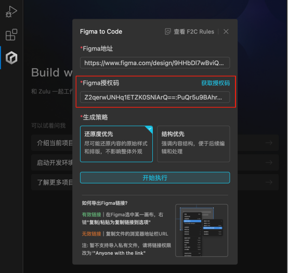Select the 还原度优先 strategy card
288x273 pixels.
point(116,144)
